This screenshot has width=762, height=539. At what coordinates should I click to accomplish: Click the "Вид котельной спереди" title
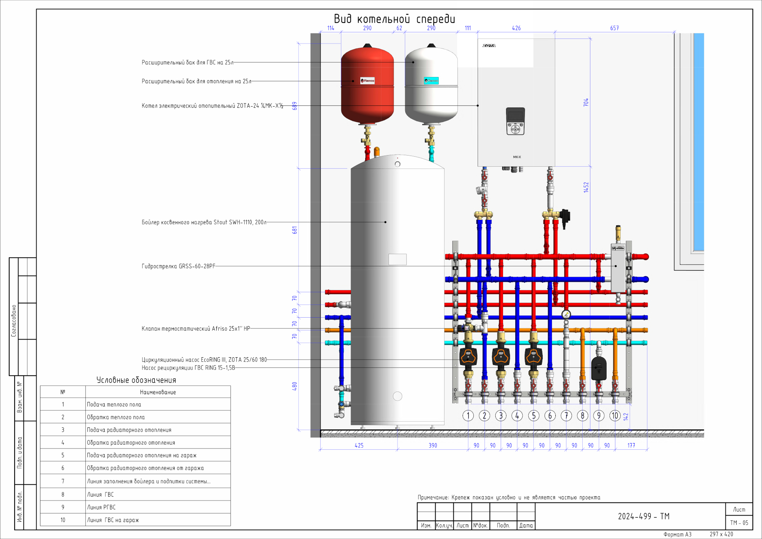[x=394, y=19]
